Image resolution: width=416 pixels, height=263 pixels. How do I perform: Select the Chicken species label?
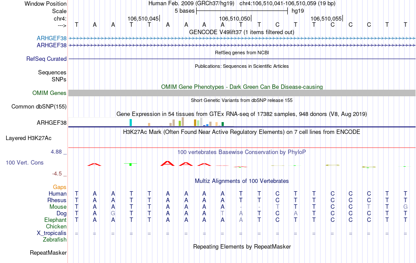[x=56, y=226]
